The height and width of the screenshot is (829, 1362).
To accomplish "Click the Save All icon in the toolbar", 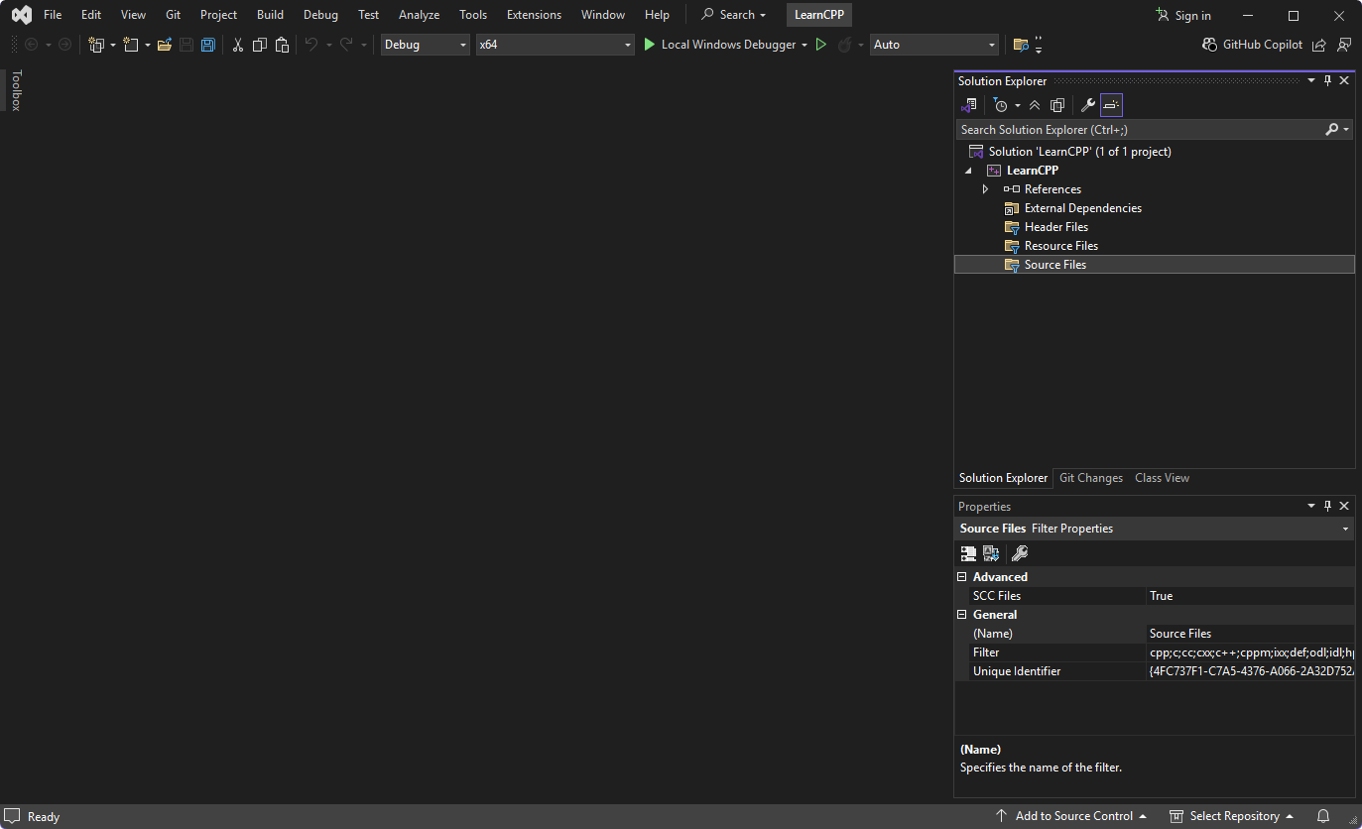I will [207, 45].
